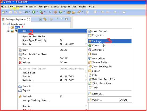Screen dimensions: 147x111
Task: Maximize the Package Explorer view
Action: [66, 19]
